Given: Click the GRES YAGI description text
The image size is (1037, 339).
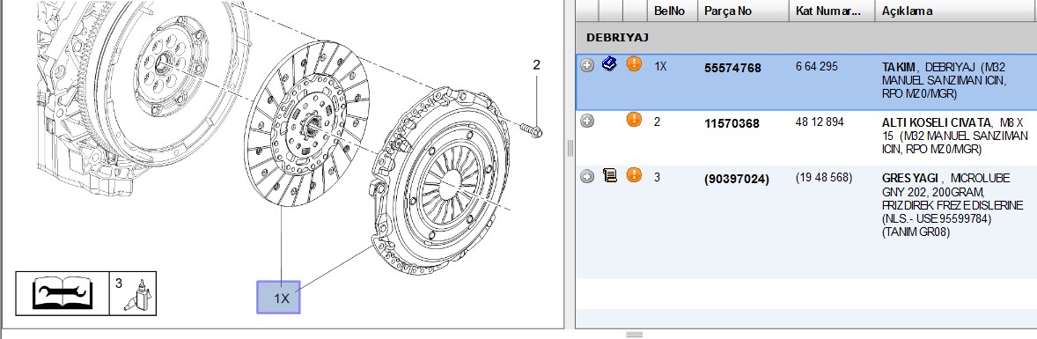Looking at the screenshot, I should [952, 205].
